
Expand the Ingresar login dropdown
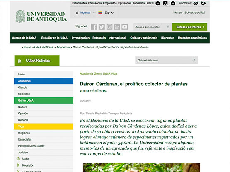85,12
